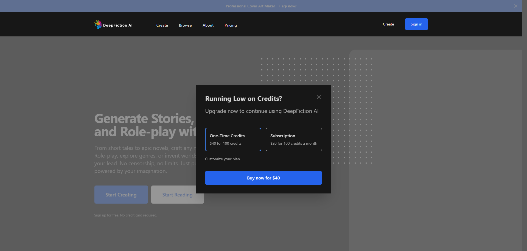Screen dimensions: 527x251
Task: Click the Try now! banner link
Action: tap(289, 6)
